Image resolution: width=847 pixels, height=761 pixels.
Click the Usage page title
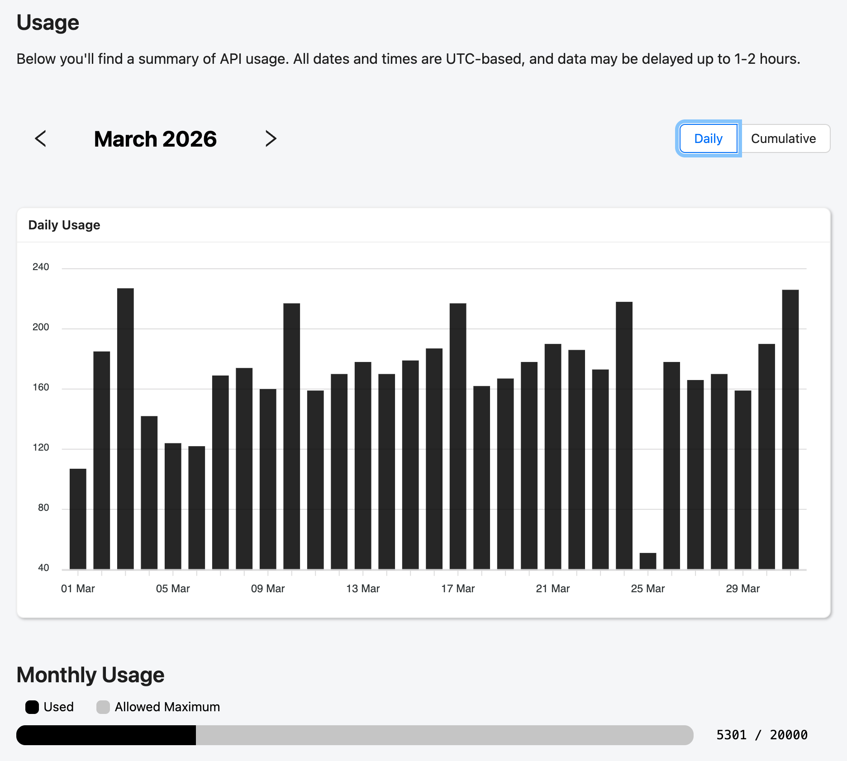tap(48, 22)
